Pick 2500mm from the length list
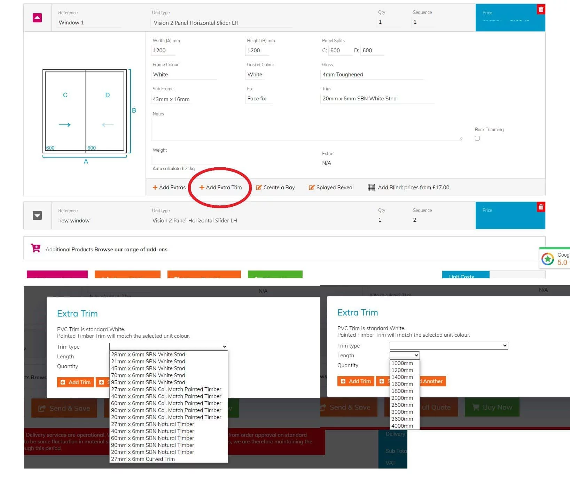The height and width of the screenshot is (487, 570). [x=402, y=405]
